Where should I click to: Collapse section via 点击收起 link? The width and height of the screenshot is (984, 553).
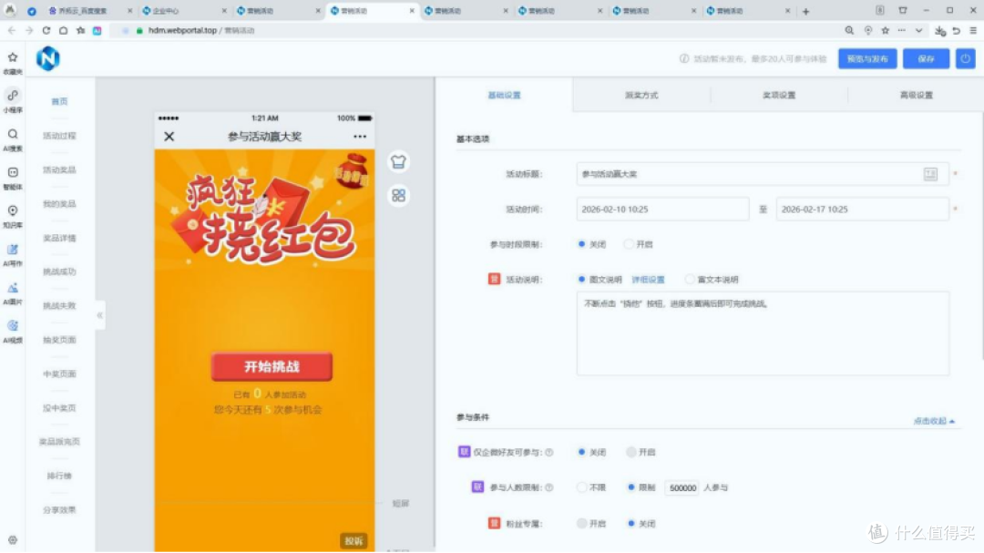[x=934, y=421]
